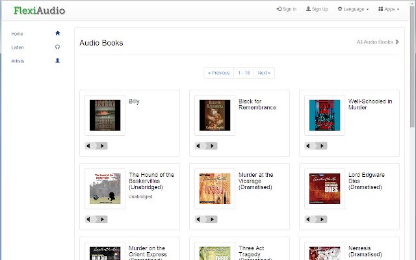Click the Sign Up user icon
This screenshot has height=260, width=416.
pyautogui.click(x=308, y=8)
